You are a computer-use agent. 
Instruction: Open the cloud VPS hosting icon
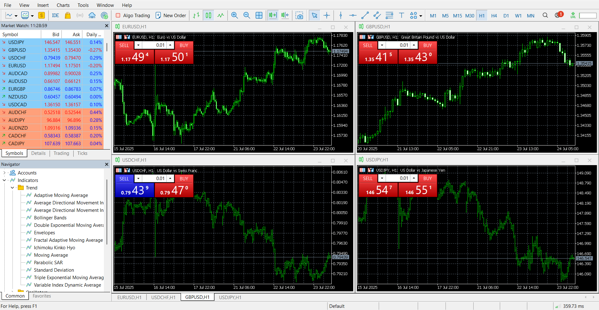point(92,15)
